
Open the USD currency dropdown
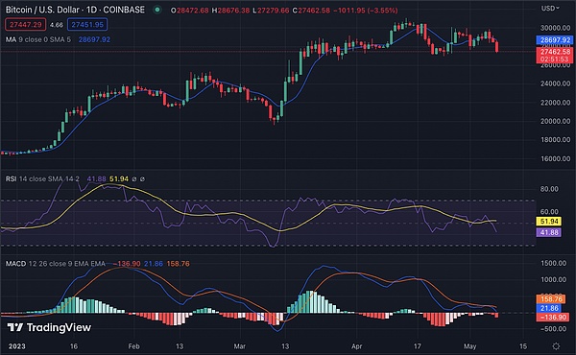pyautogui.click(x=550, y=8)
